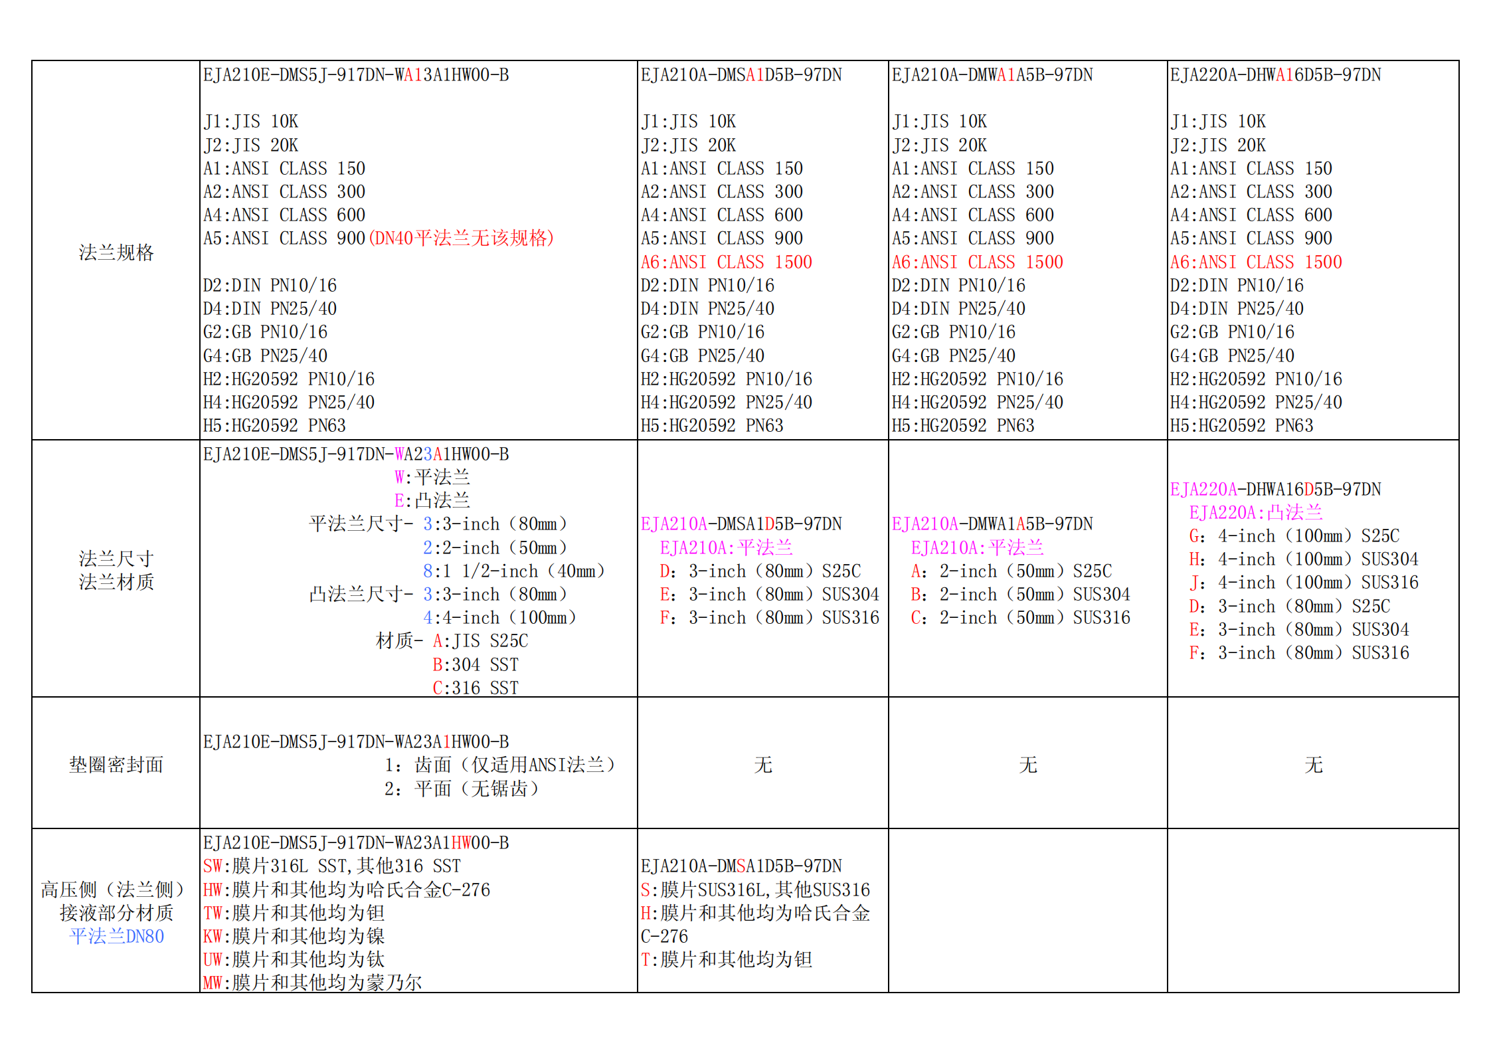The image size is (1491, 1055).
Task: Click the MW:膜片和其他均为蒙乃尔 line
Action: 312,983
